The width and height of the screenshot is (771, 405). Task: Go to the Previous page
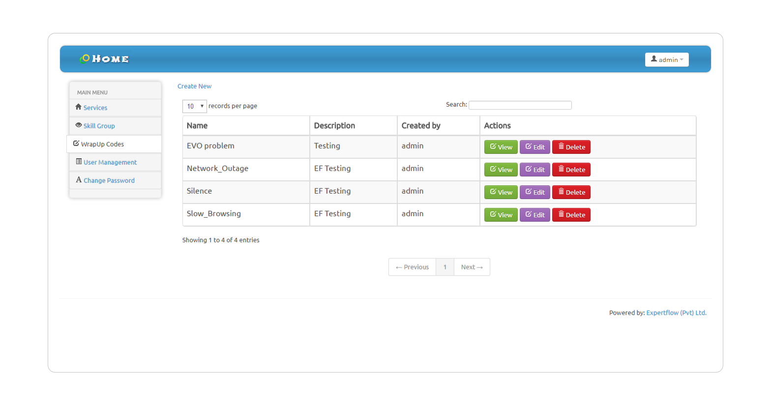(412, 267)
